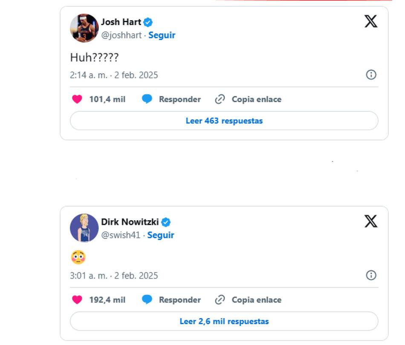This screenshot has width=405, height=345.
Task: Open Josh Hart's profile picture
Action: coord(84,28)
